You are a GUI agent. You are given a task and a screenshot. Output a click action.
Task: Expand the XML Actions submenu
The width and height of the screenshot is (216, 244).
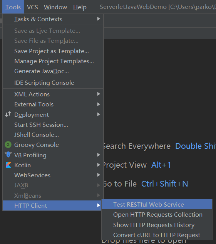53,94
